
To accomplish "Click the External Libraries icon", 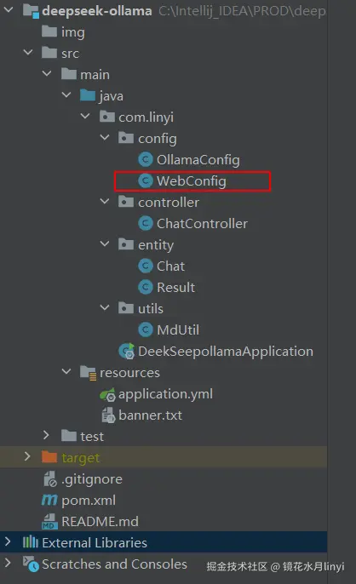I will [x=31, y=542].
